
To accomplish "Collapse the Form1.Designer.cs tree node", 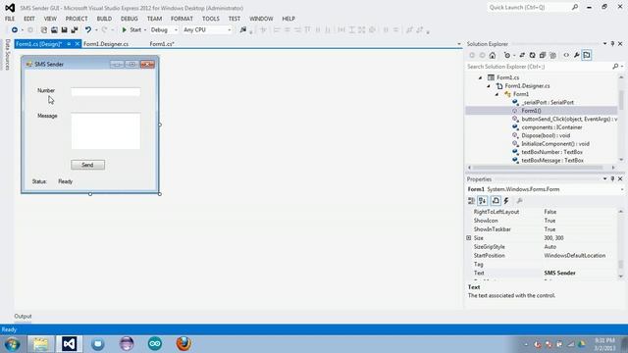I will (x=489, y=86).
